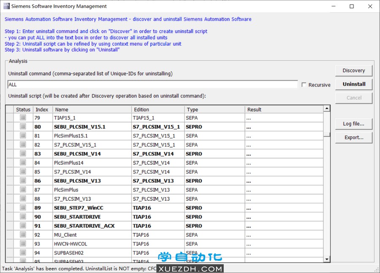This screenshot has height=273, width=380.
Task: Click the Status column header
Action: [23, 109]
